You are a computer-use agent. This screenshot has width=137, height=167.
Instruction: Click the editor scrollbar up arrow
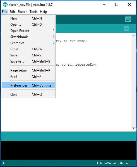(133, 36)
